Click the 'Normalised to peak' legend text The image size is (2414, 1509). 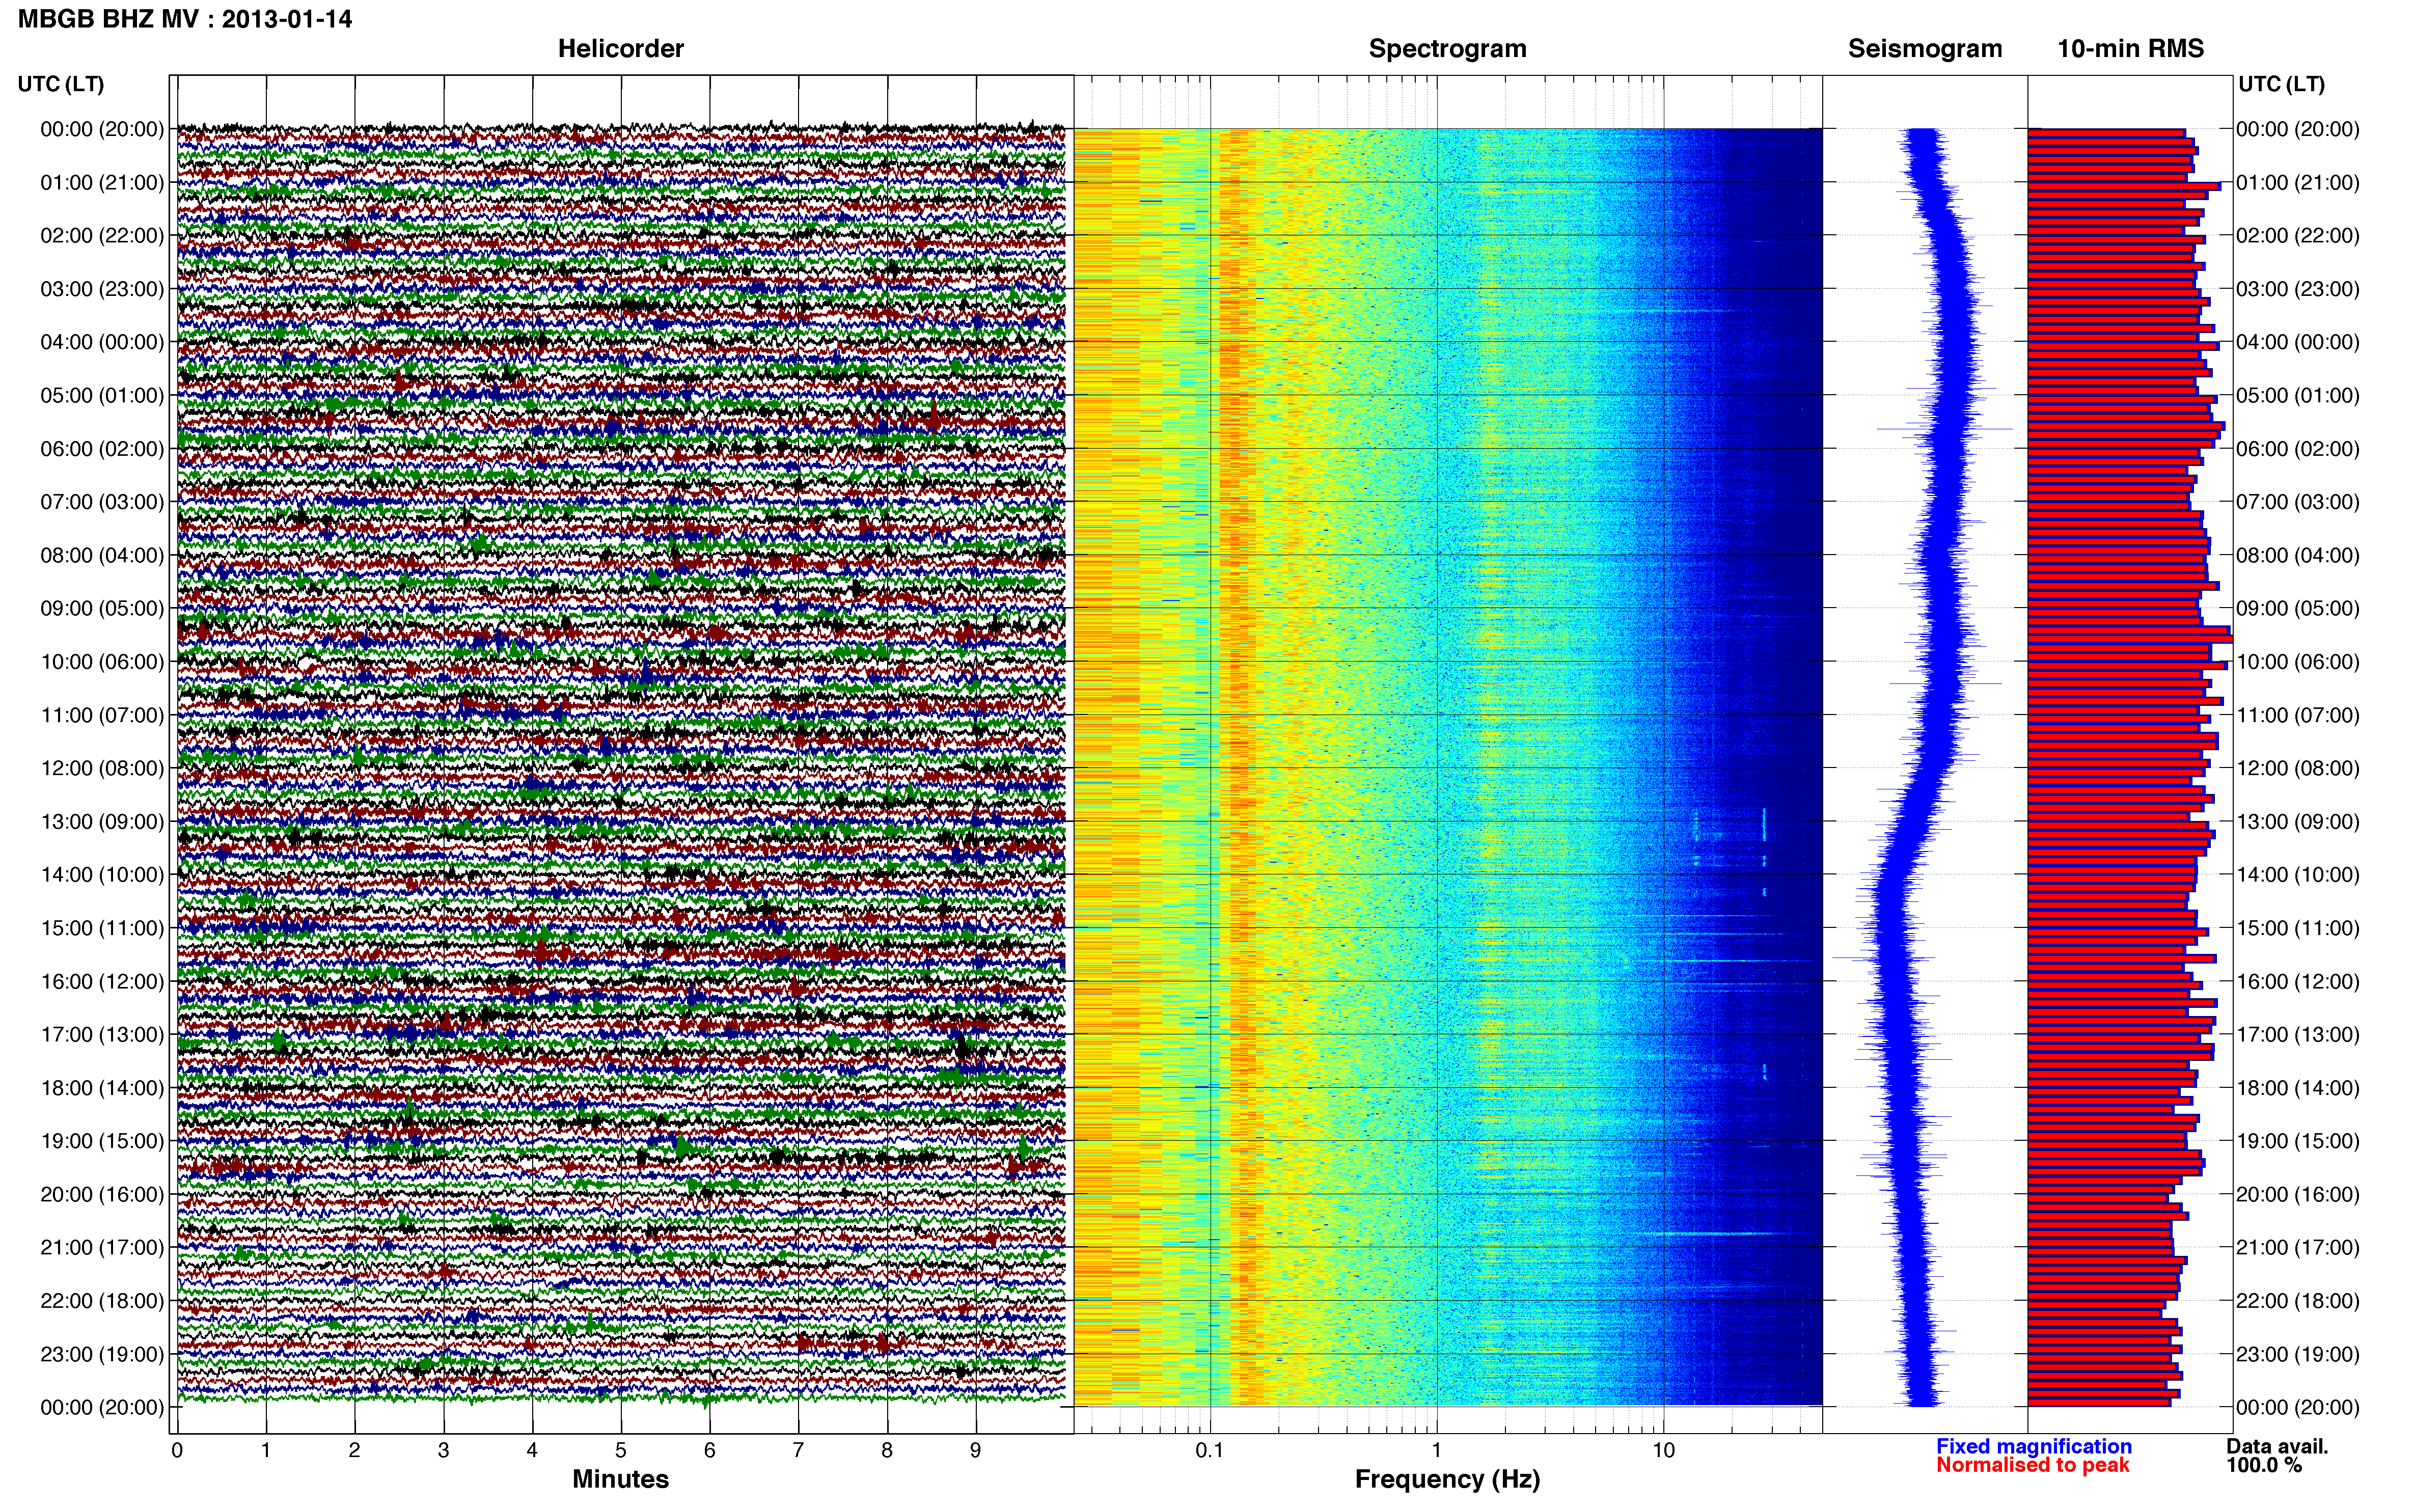pos(2033,1465)
